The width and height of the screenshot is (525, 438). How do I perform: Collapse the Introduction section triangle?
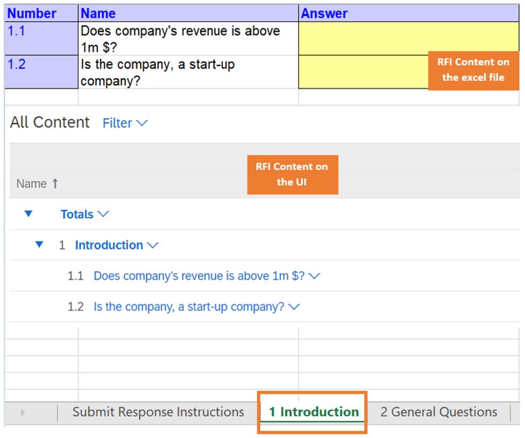(39, 245)
